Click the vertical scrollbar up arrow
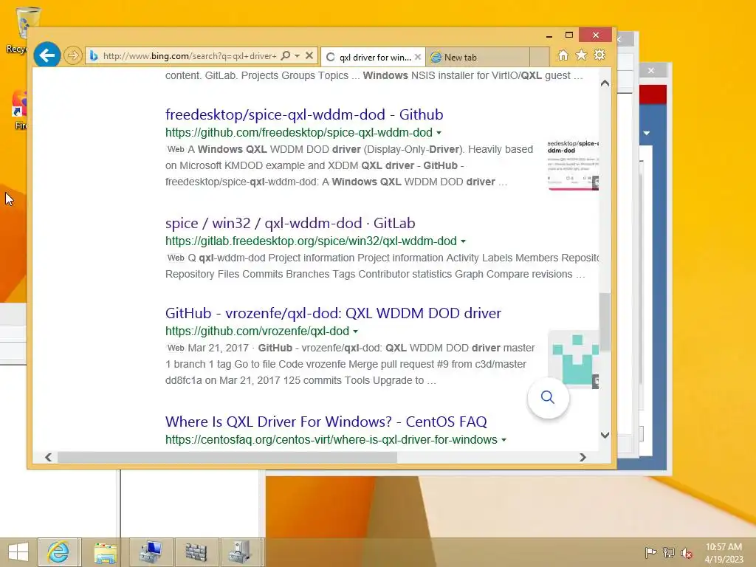 click(605, 83)
